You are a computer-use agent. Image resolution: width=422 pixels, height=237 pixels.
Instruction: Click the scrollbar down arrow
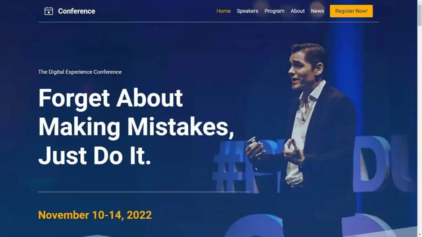click(x=420, y=235)
